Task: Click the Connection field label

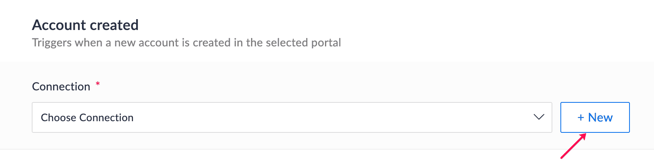Action: [x=61, y=86]
